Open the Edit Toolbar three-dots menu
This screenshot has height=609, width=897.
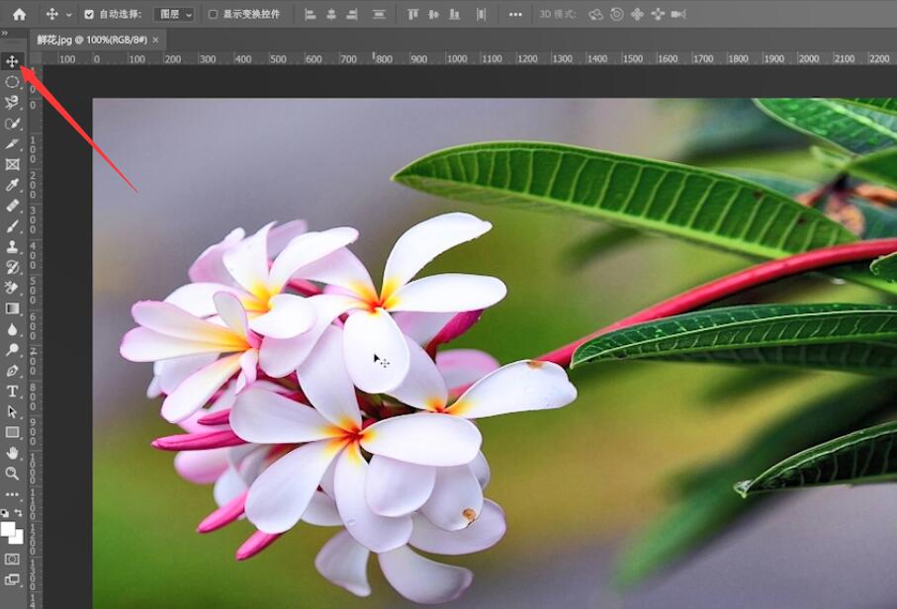pos(12,493)
